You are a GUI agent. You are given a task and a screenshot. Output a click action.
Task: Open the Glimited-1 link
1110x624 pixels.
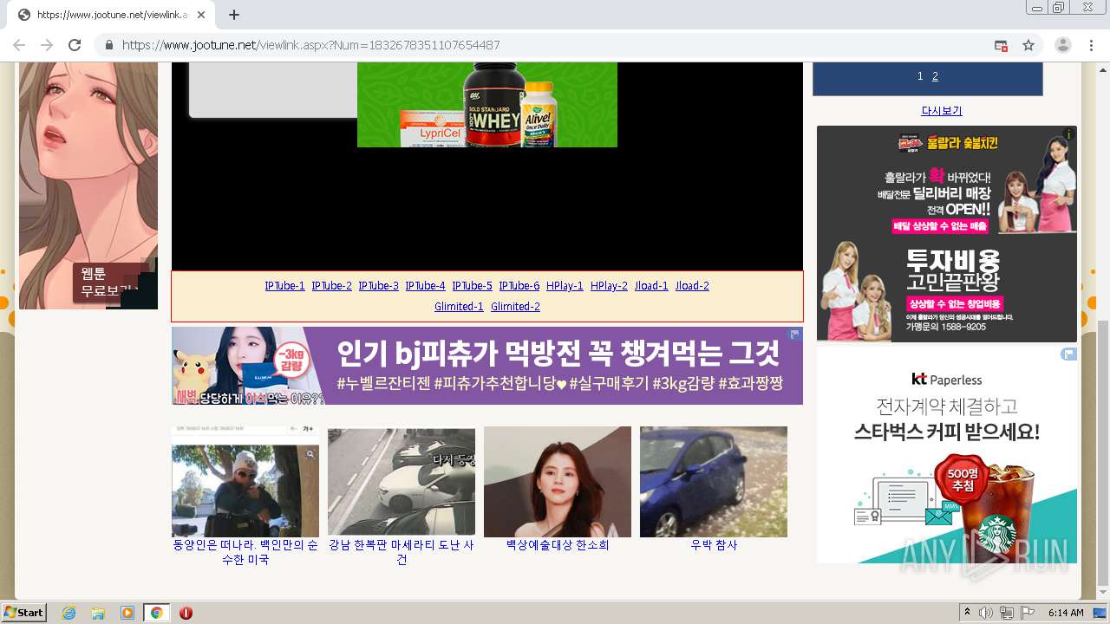459,307
